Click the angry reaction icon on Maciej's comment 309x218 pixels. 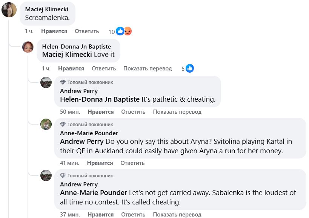point(128,31)
